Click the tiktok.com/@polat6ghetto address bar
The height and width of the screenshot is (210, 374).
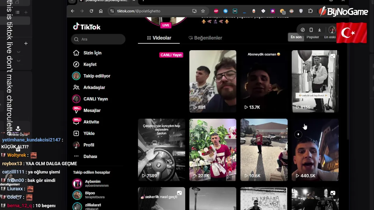coord(158,11)
